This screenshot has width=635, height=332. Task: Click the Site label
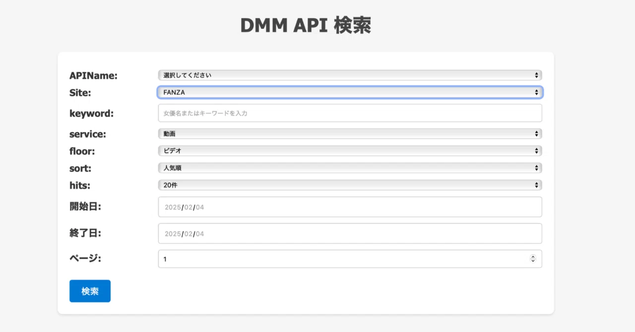click(80, 93)
